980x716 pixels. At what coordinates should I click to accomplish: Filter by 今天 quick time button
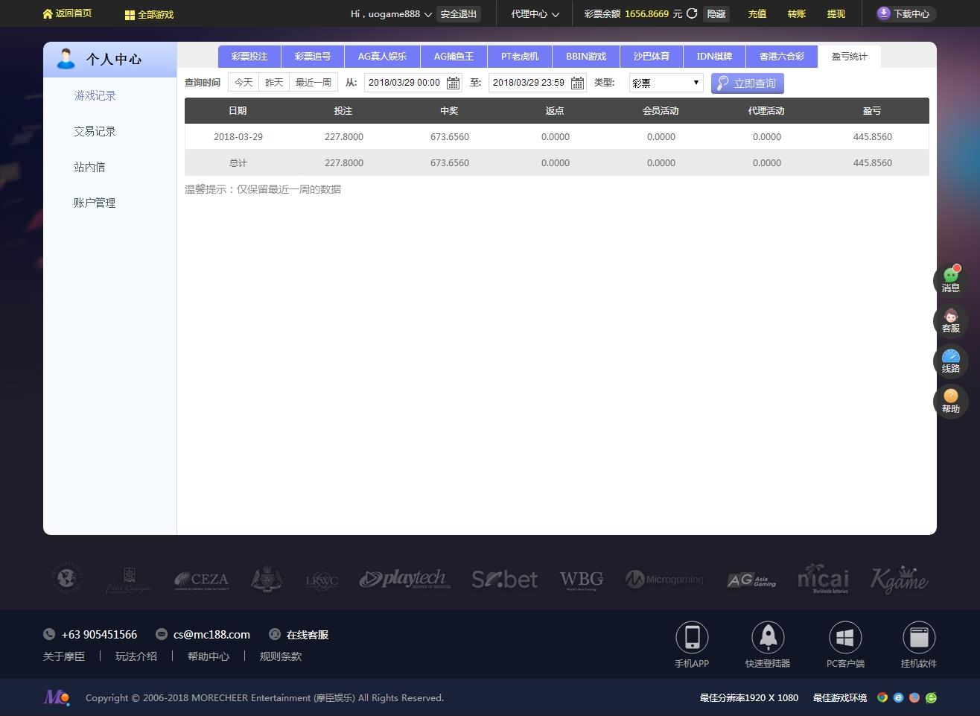(x=244, y=83)
